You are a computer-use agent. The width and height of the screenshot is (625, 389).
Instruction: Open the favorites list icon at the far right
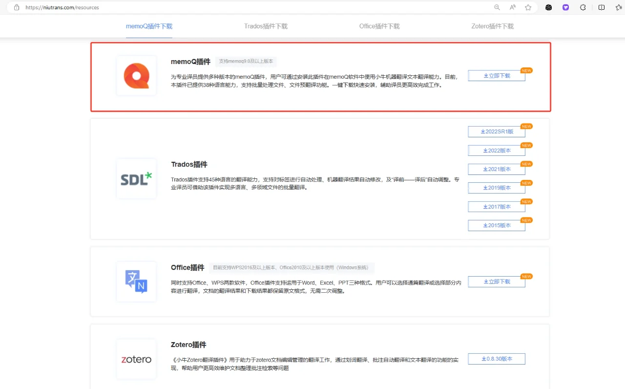click(x=619, y=7)
